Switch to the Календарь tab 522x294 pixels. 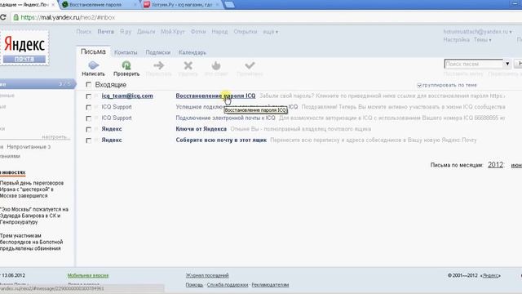click(192, 52)
